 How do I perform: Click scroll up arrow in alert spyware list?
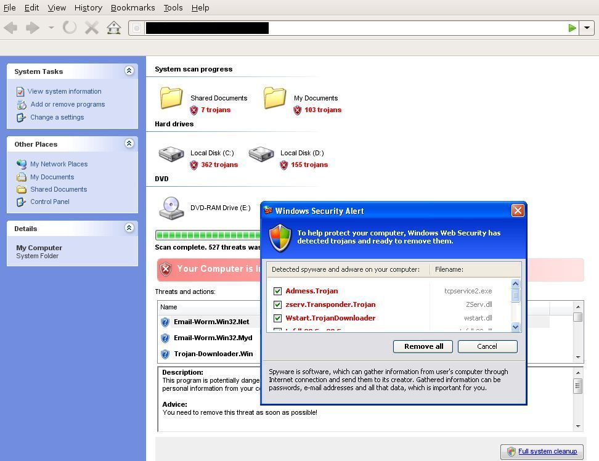pyautogui.click(x=515, y=284)
